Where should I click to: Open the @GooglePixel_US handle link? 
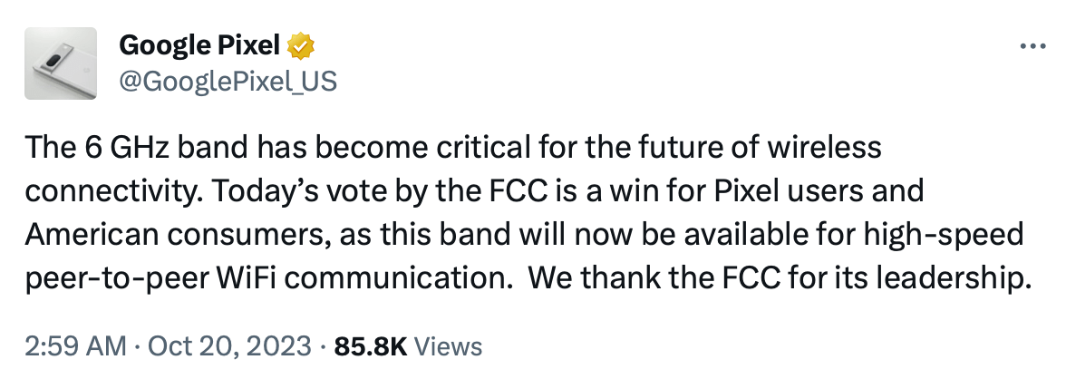pyautogui.click(x=228, y=82)
